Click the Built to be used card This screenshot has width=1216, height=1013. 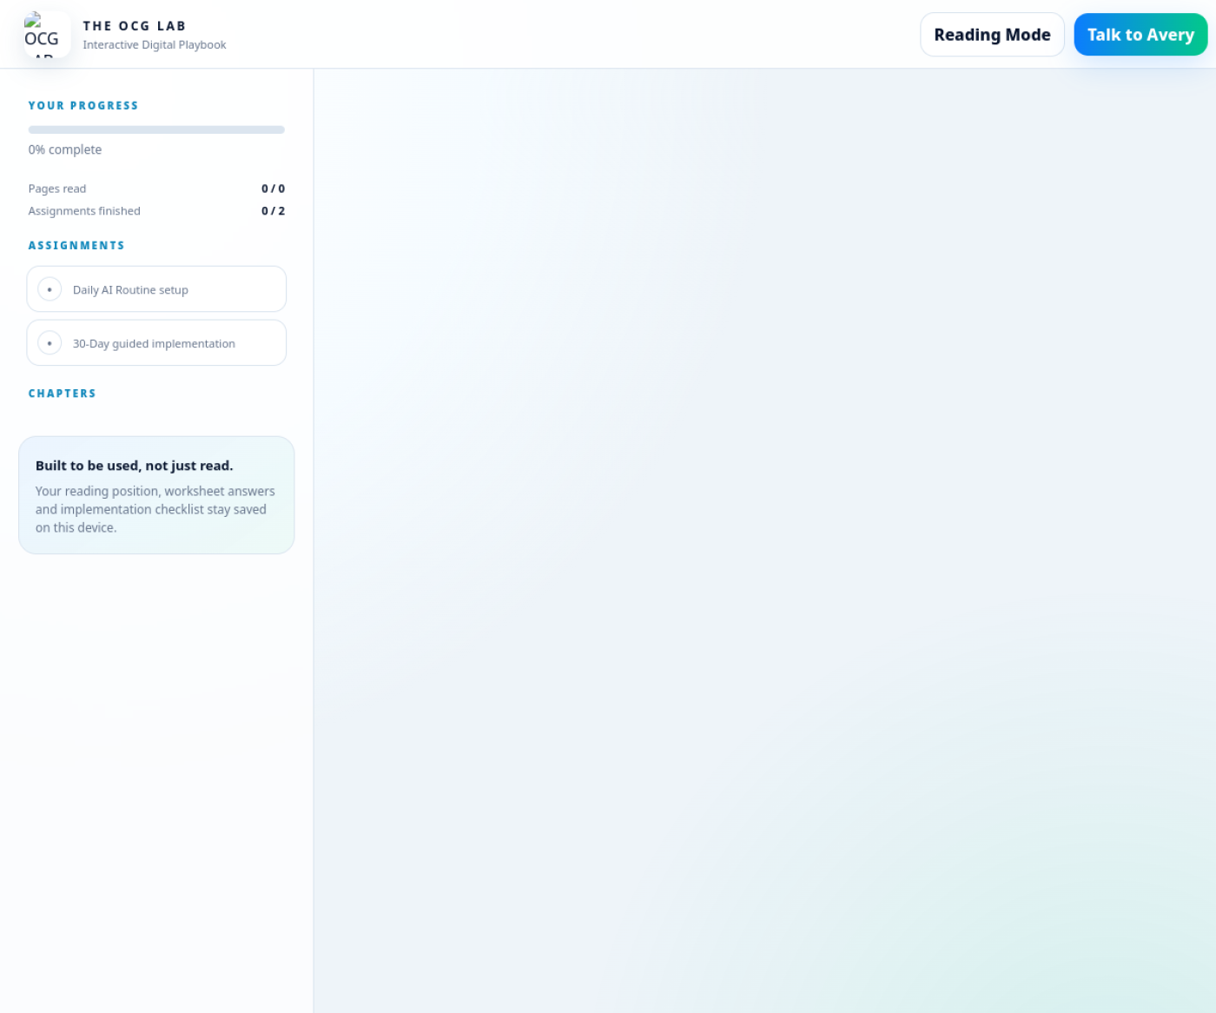tap(156, 495)
